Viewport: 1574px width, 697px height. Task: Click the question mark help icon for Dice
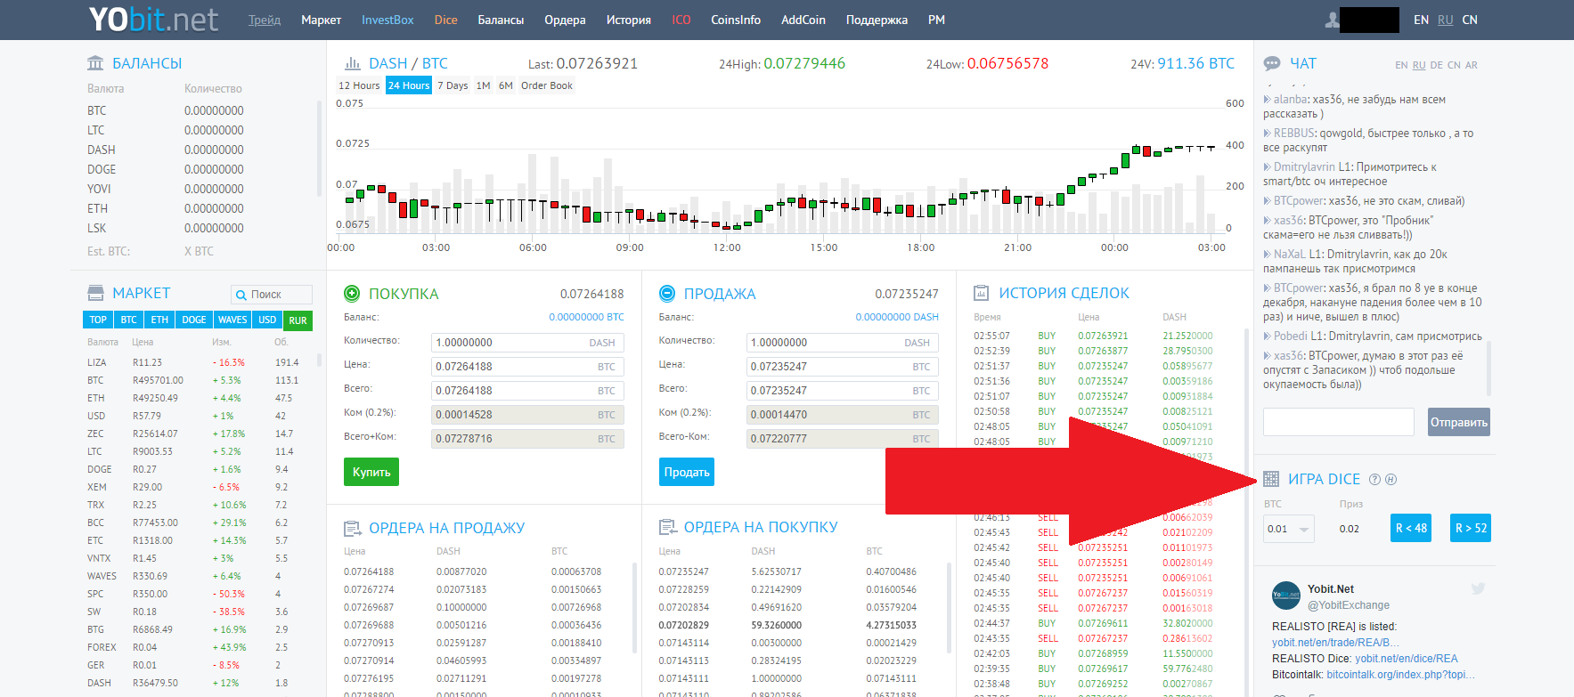point(1374,479)
